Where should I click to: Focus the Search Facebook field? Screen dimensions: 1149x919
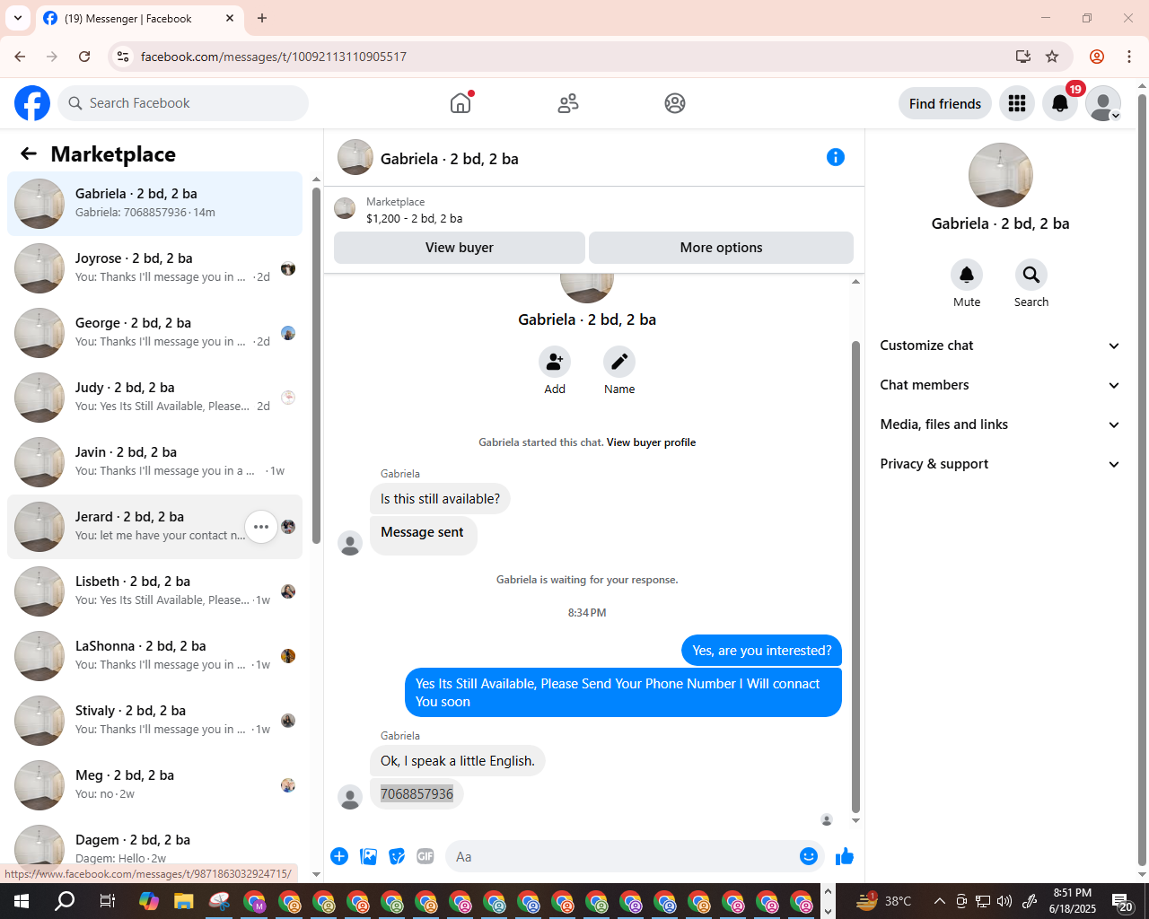(x=183, y=103)
